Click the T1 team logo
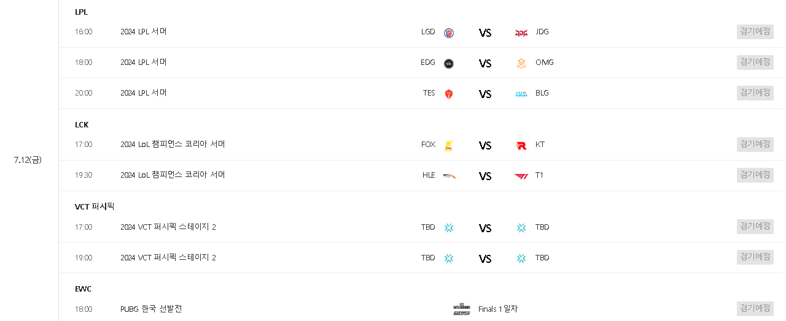786x321 pixels. tap(521, 176)
